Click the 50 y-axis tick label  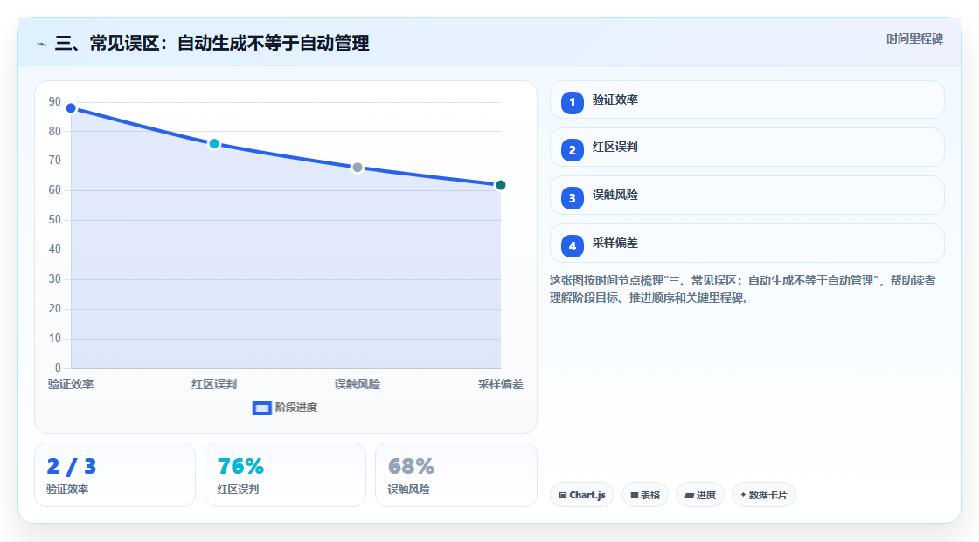[x=55, y=220]
